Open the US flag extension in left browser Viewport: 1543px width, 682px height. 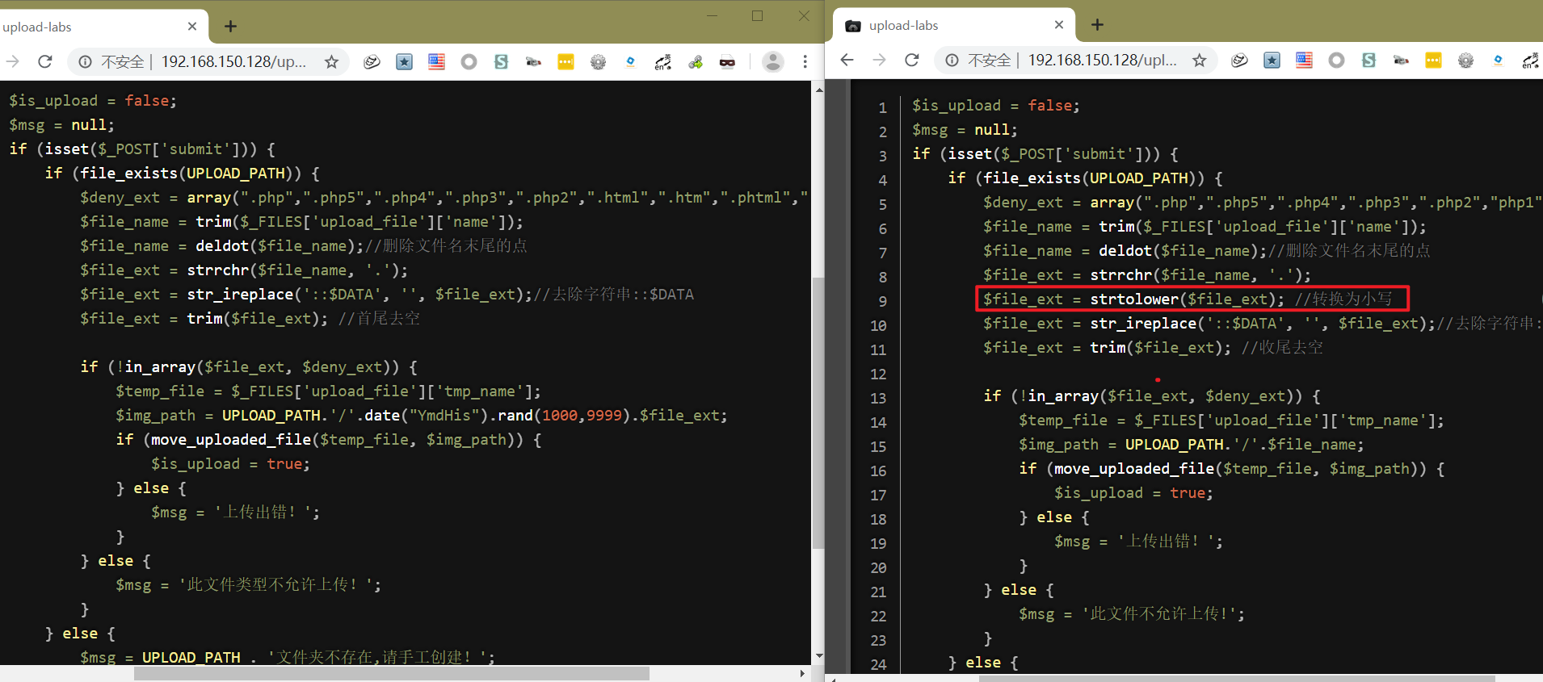(x=436, y=61)
